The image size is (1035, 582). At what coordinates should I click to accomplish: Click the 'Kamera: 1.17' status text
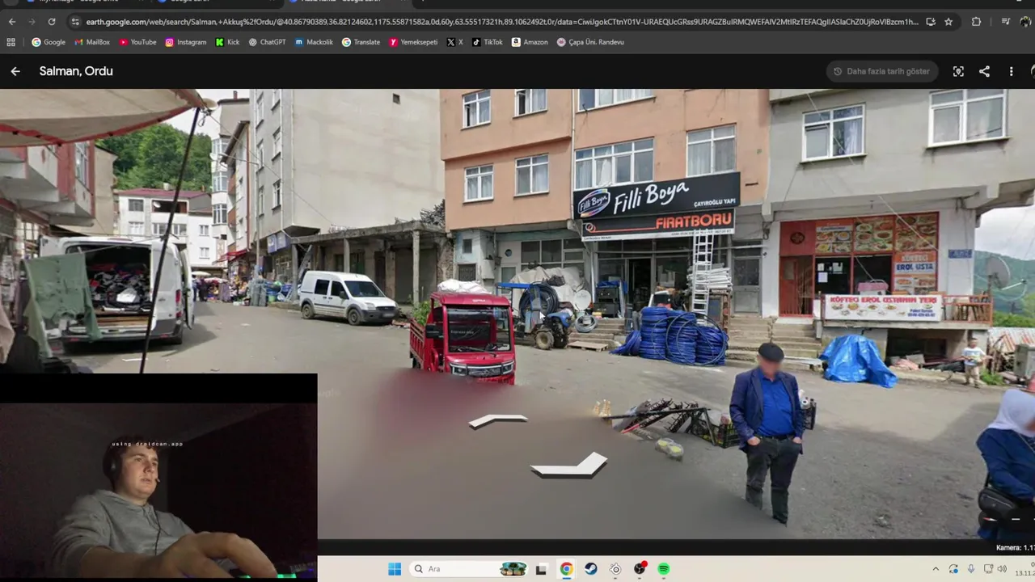[x=1015, y=548]
